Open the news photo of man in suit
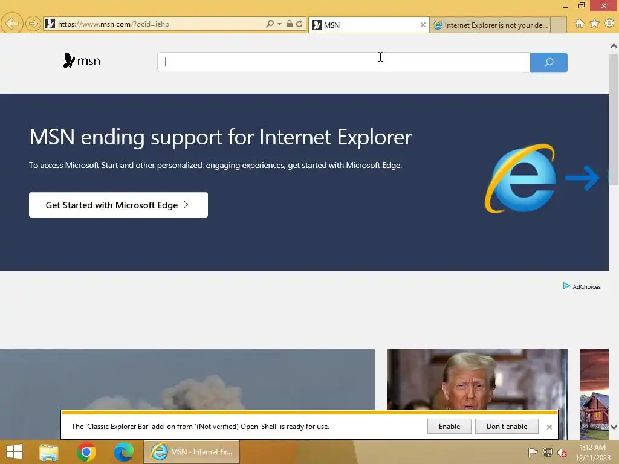This screenshot has width=619, height=464. [478, 379]
